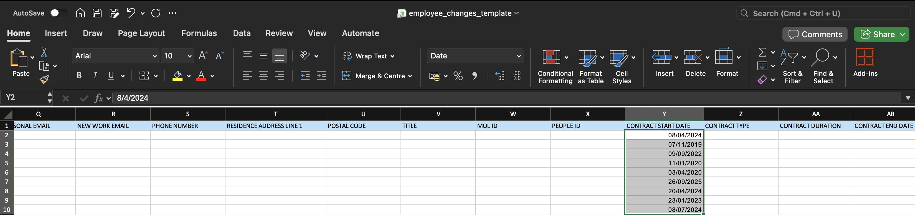Switch to the Insert tab
The height and width of the screenshot is (215, 915).
tap(56, 33)
